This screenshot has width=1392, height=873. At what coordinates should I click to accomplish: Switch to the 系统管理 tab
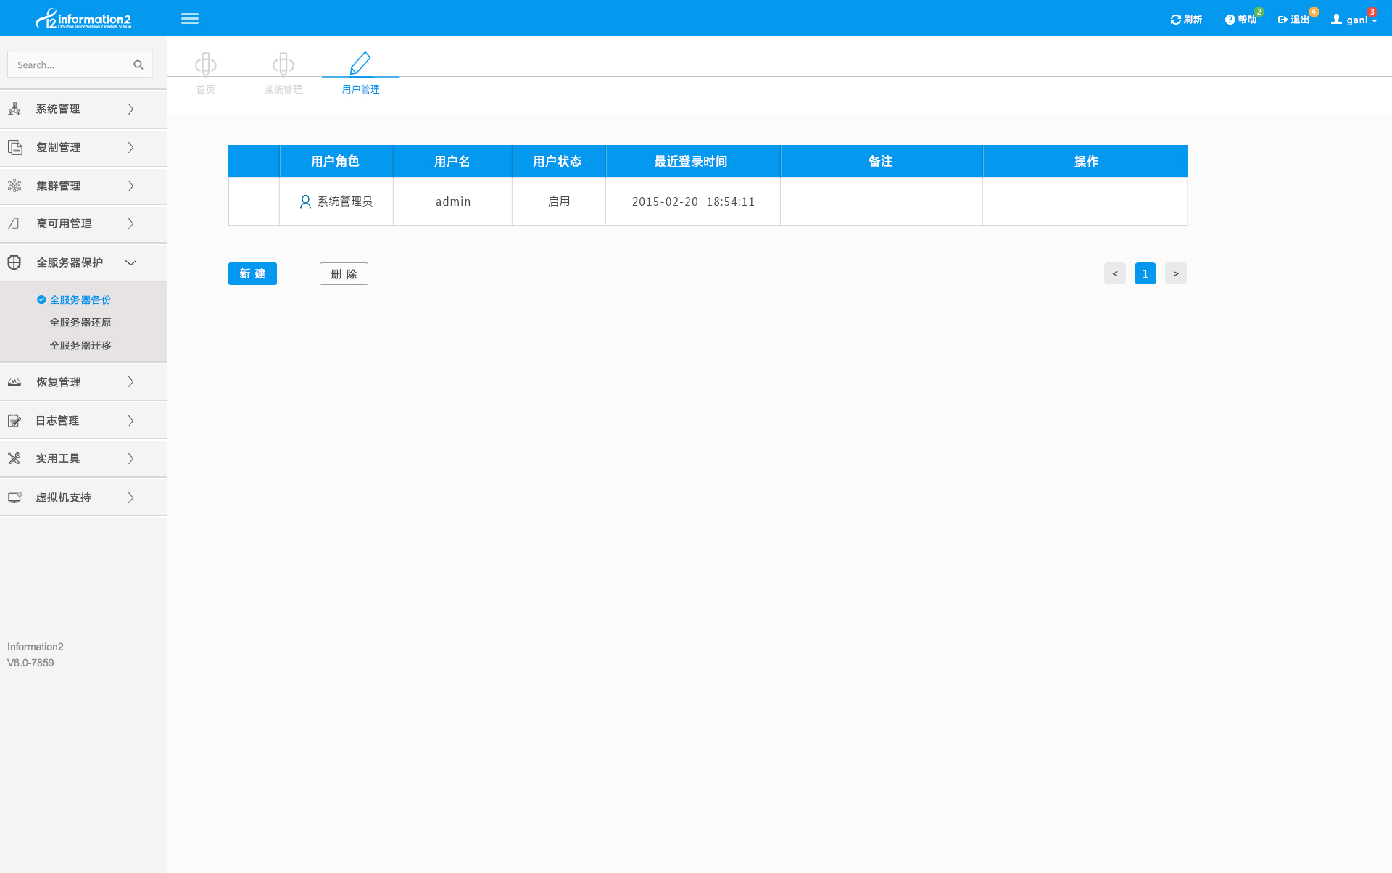click(x=283, y=73)
